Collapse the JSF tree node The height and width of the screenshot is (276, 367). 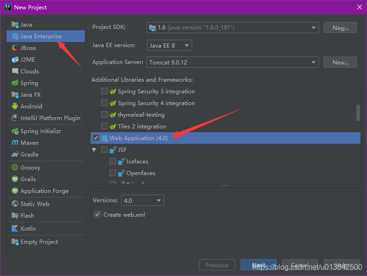pos(94,149)
